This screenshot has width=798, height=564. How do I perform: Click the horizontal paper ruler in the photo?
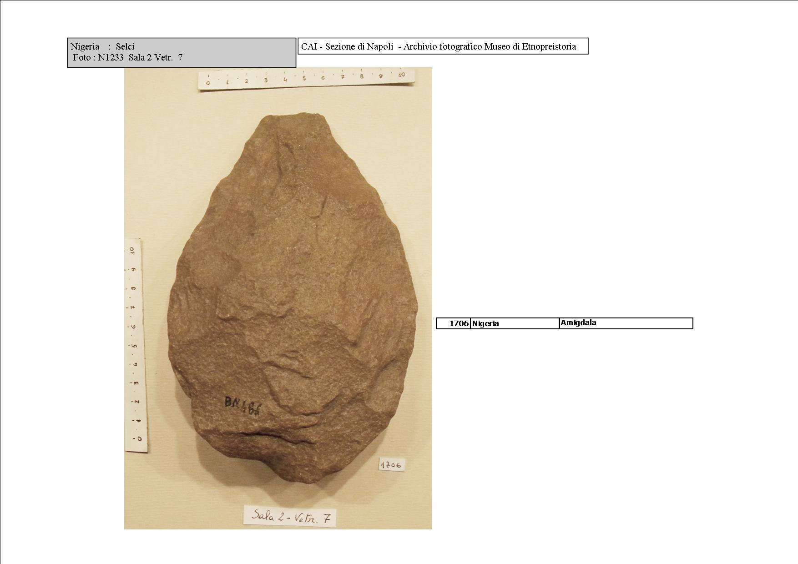307,80
